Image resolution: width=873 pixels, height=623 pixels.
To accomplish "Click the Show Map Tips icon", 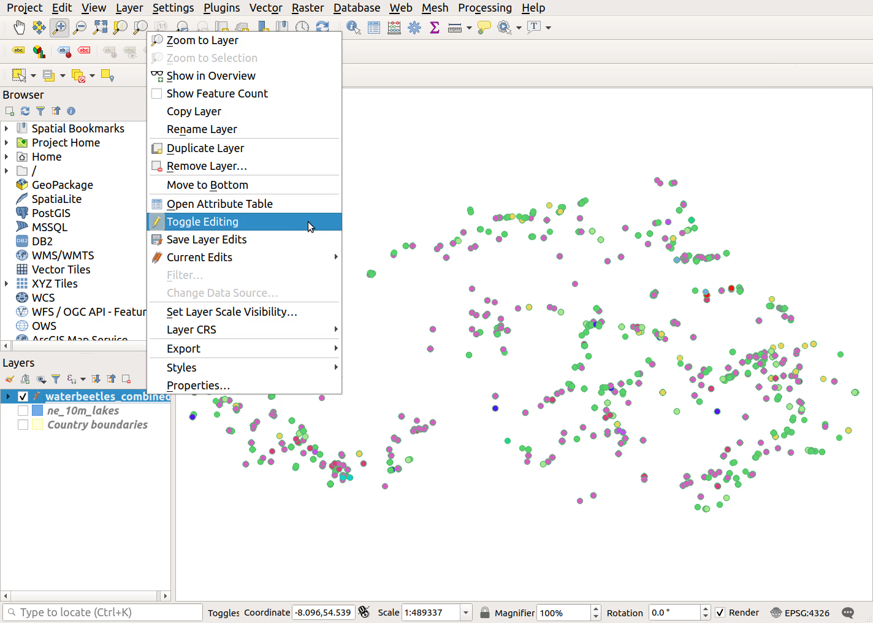I will (484, 28).
